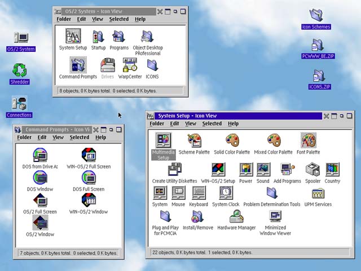Open View menu in System Setup window
This screenshot has height=271, width=361.
tap(191, 124)
